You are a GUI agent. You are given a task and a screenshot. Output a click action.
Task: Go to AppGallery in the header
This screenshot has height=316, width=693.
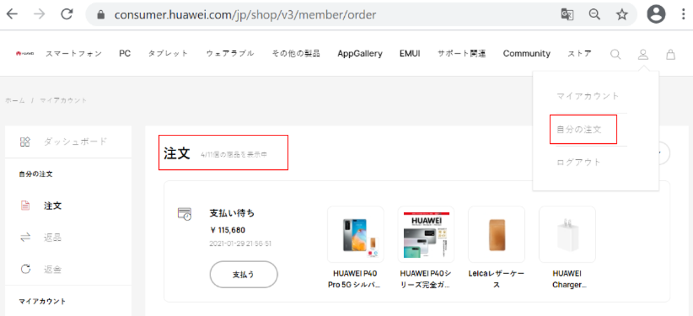tap(360, 54)
